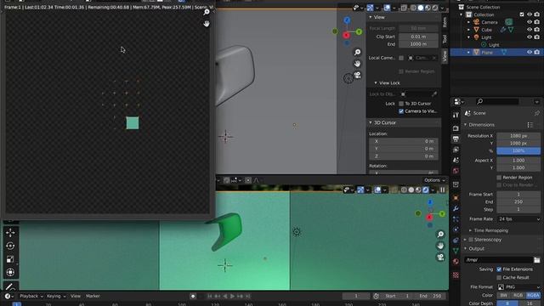Open the Frame Rate 24 fps dropdown
This screenshot has height=306, width=544.
point(519,219)
